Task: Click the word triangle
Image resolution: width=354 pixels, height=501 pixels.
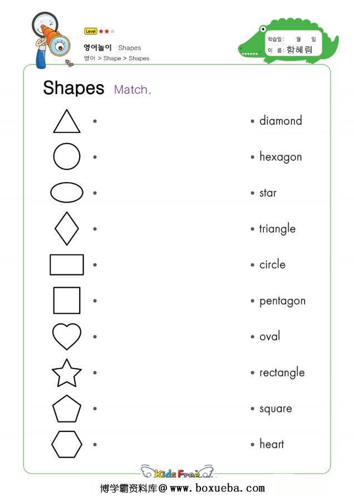Action: [277, 229]
